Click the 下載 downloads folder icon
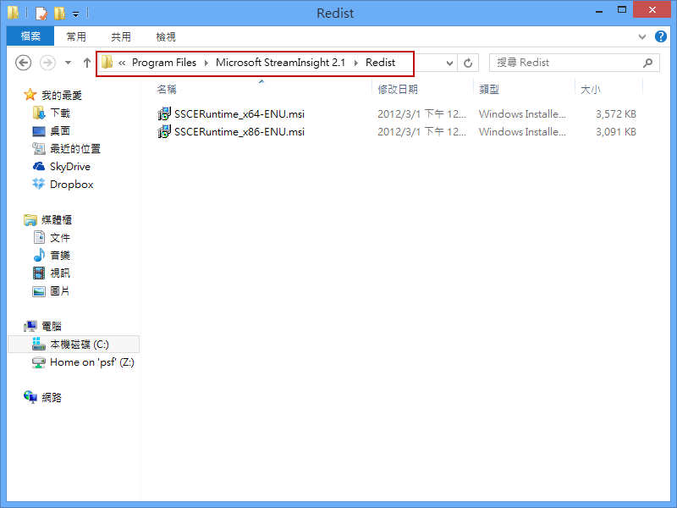This screenshot has height=508, width=677. [39, 113]
